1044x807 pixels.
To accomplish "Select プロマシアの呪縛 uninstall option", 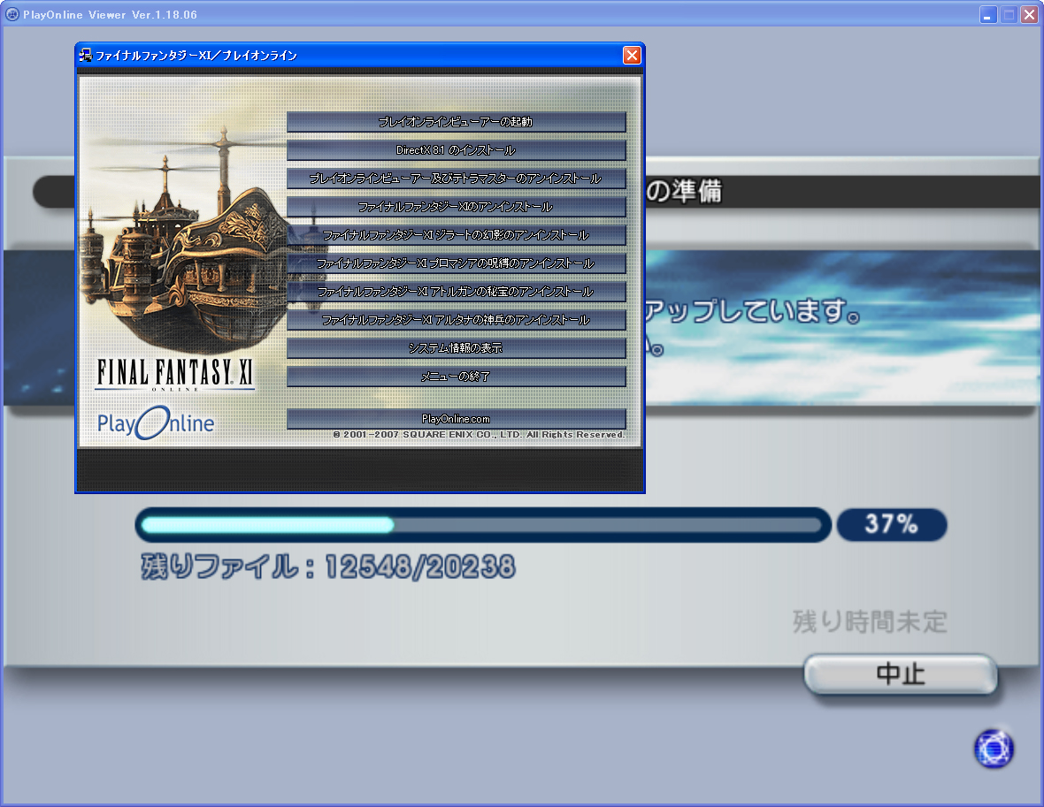I will [x=456, y=263].
